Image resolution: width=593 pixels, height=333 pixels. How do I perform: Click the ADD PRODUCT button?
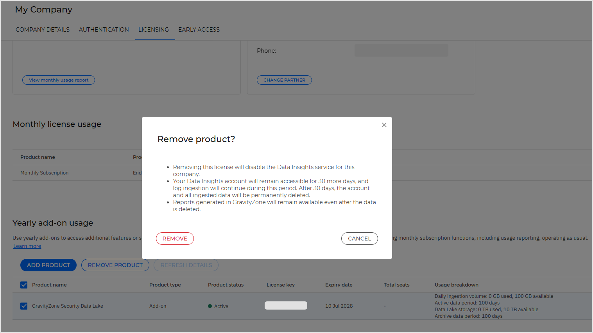[x=48, y=265]
